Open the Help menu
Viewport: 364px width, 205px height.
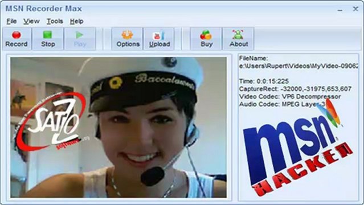[76, 22]
